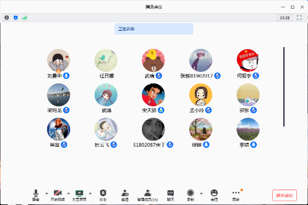Select 银银's cherry blossom avatar
The width and height of the screenshot is (308, 205).
(201, 129)
